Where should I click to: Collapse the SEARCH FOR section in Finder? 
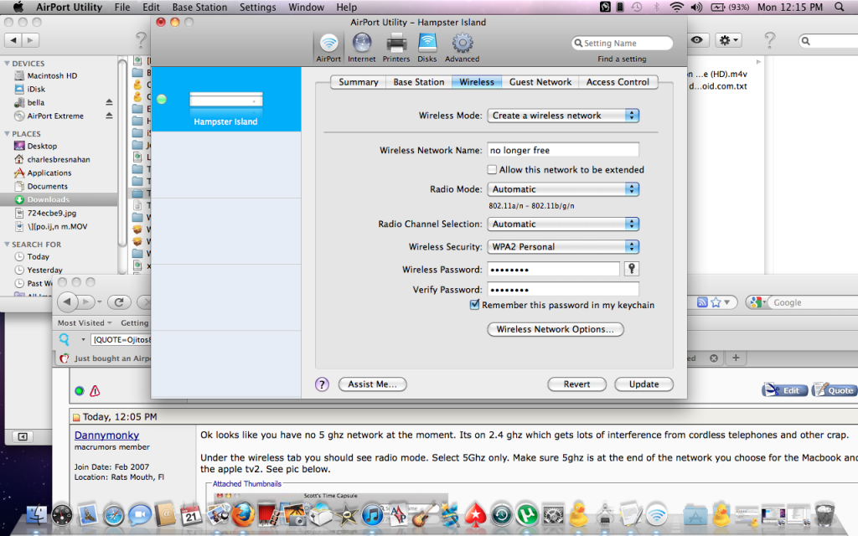tap(7, 245)
